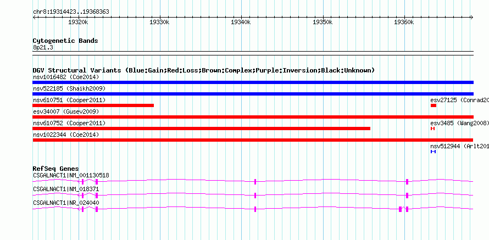
Task: Select the esv34007 (Gusev2009) loss bar
Action: (253, 117)
